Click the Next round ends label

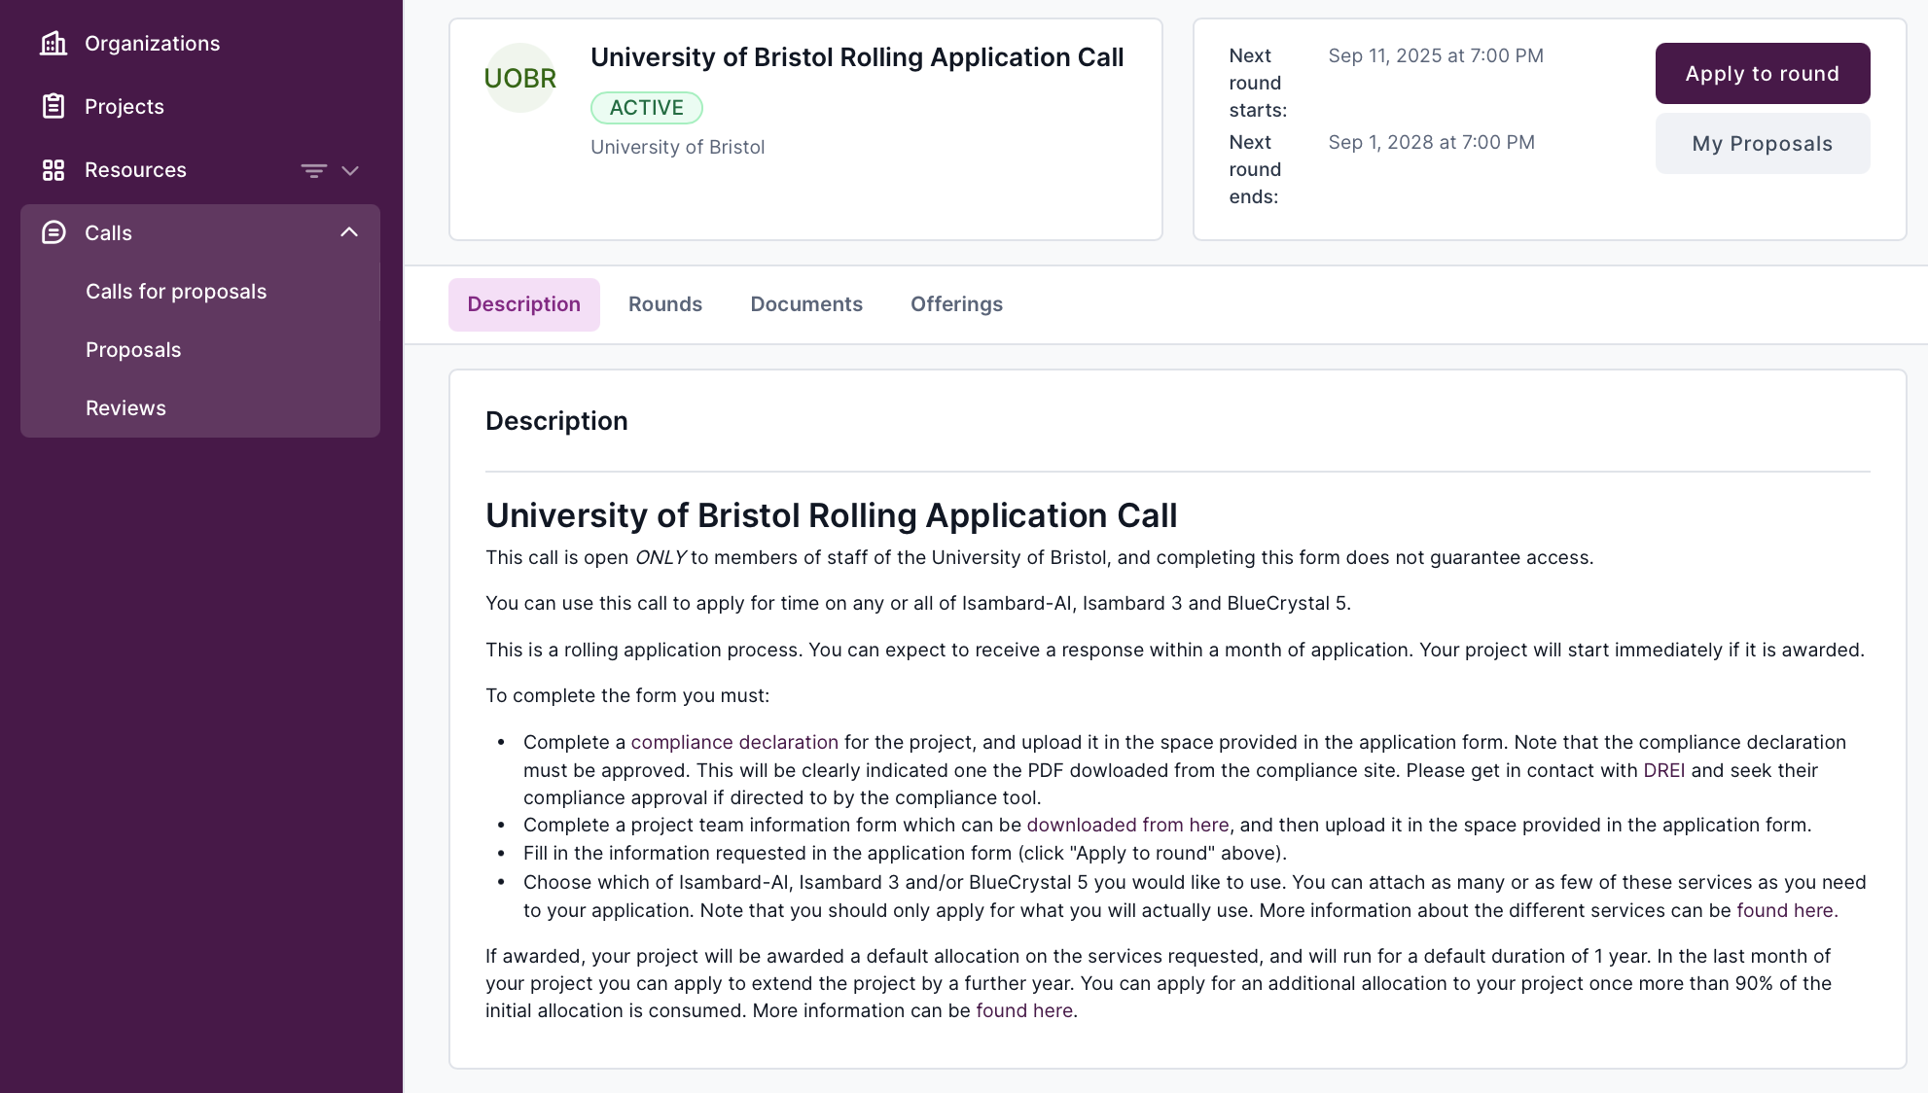click(x=1255, y=169)
